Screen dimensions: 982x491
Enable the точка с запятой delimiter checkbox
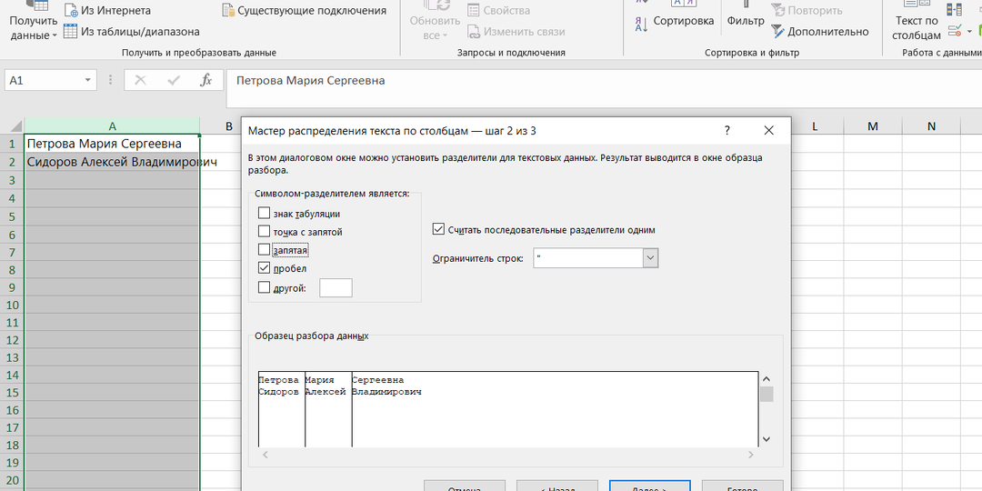pyautogui.click(x=264, y=231)
